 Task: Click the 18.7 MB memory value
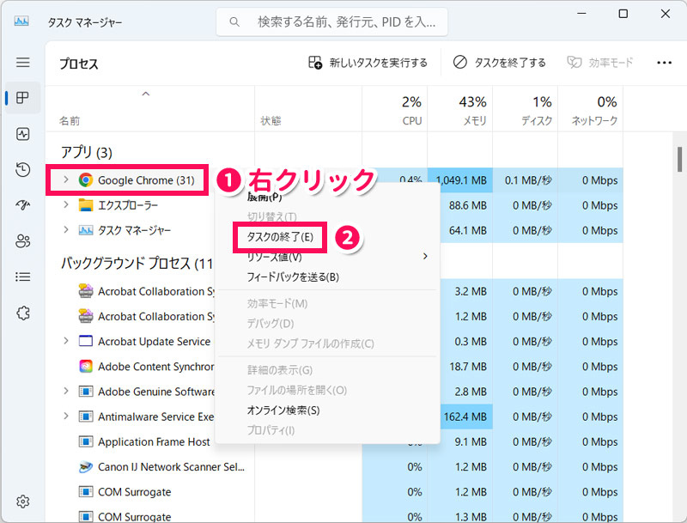(467, 367)
